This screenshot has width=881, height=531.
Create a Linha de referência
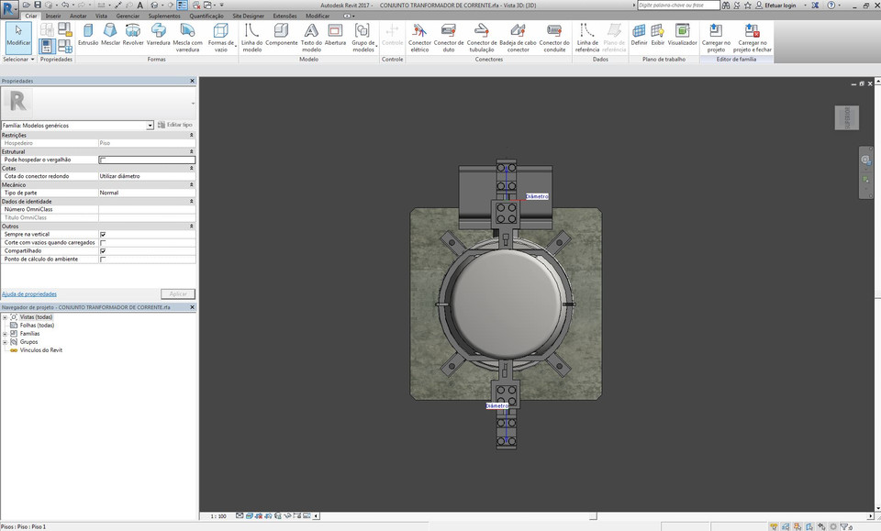(585, 37)
